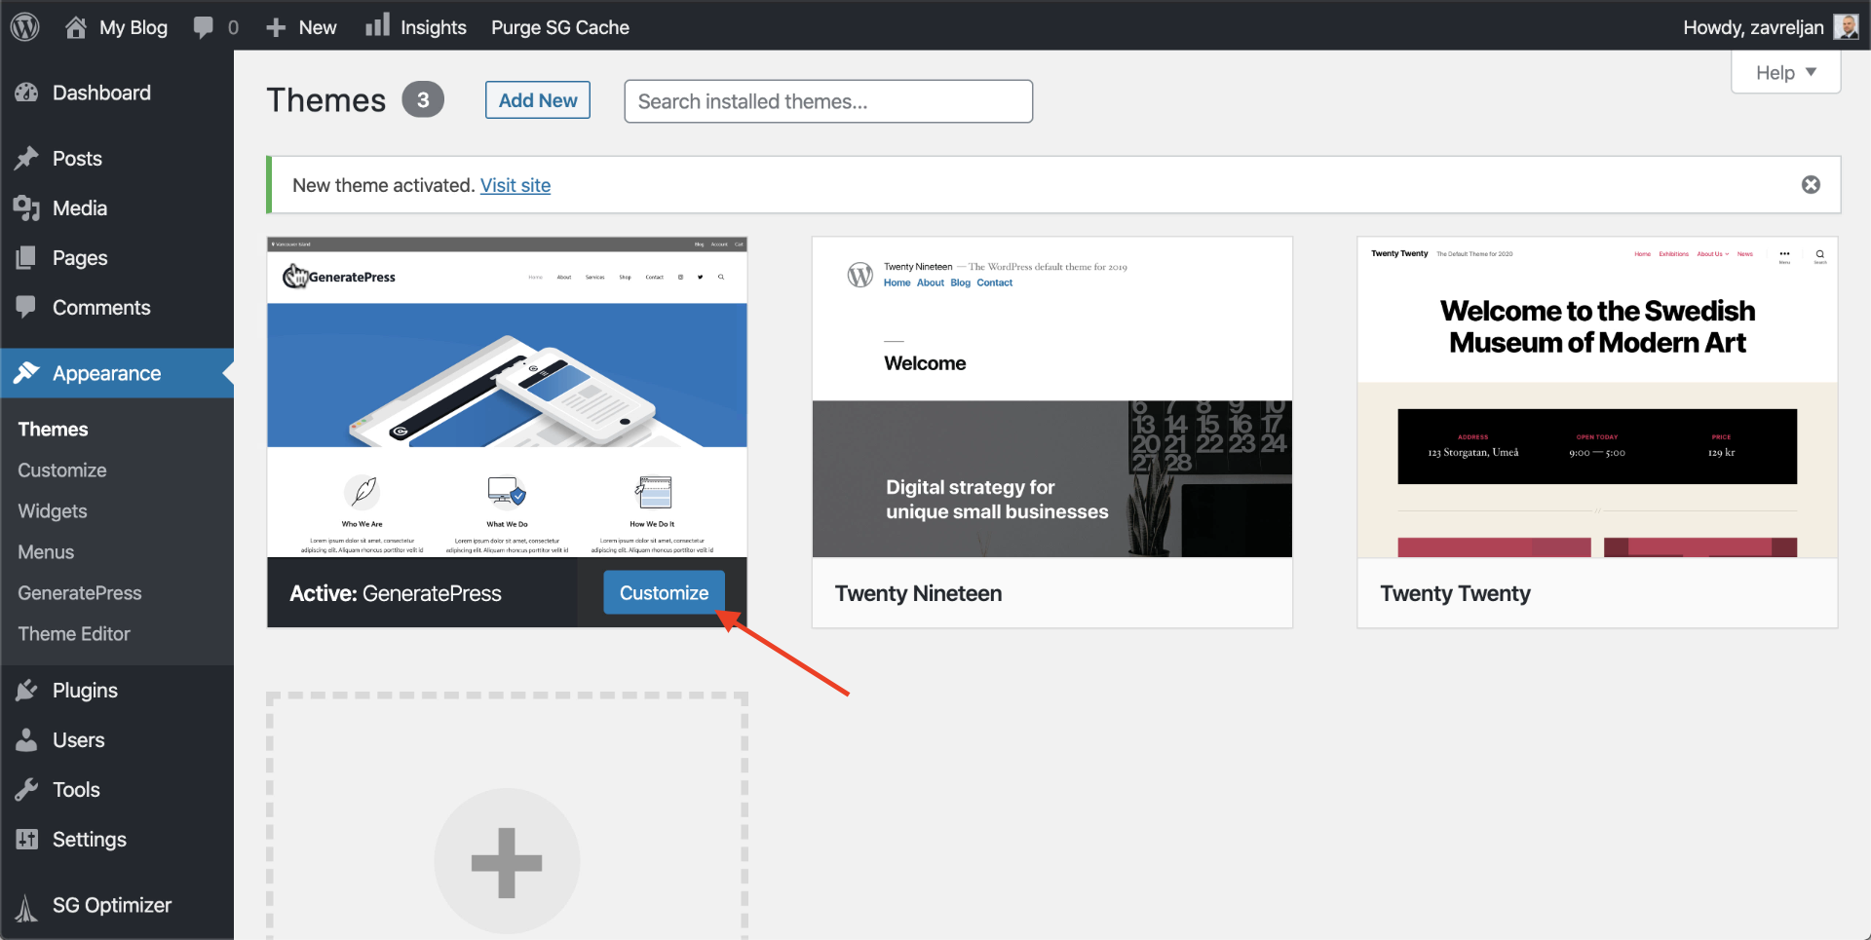Select Themes submenu item
Screen dimensions: 1871x940
[x=53, y=430]
